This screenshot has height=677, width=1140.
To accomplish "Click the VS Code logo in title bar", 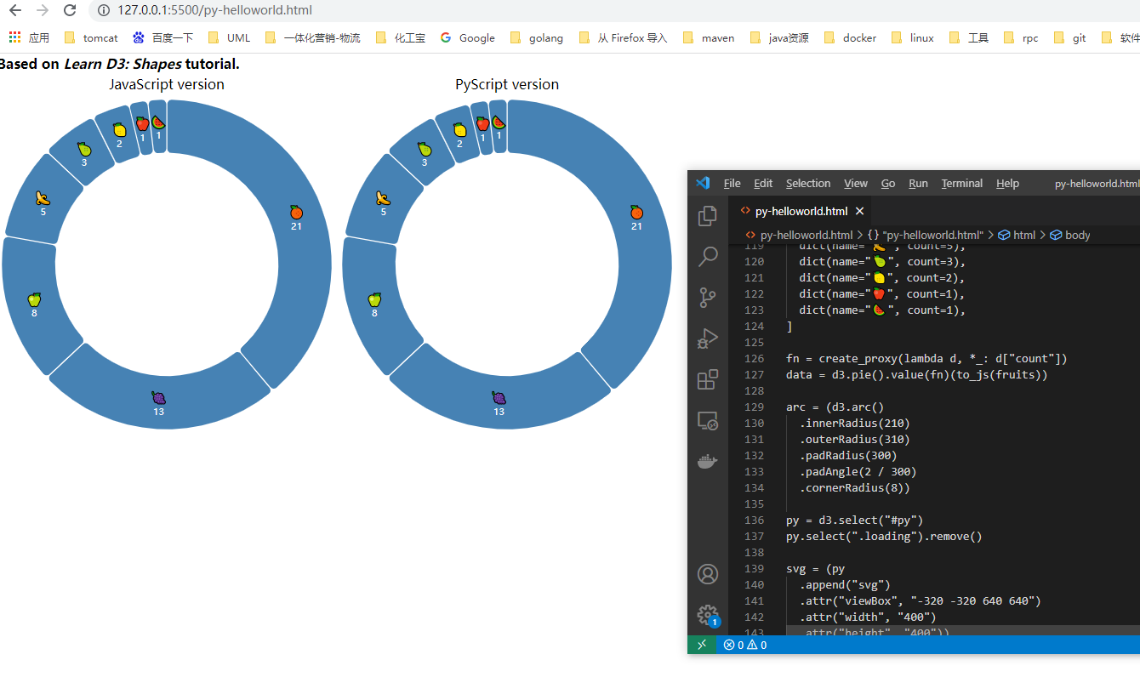I will (x=702, y=183).
